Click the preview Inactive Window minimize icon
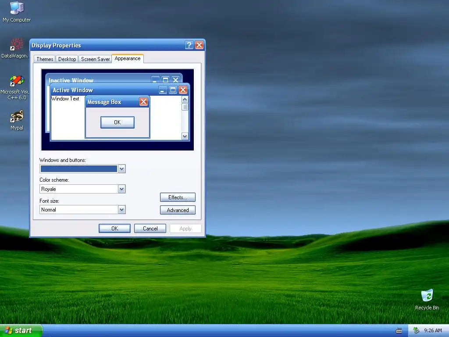 [156, 80]
